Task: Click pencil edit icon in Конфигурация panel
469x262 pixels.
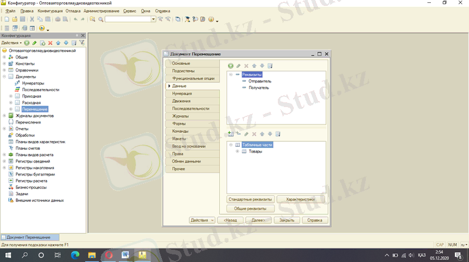Action: (x=35, y=43)
